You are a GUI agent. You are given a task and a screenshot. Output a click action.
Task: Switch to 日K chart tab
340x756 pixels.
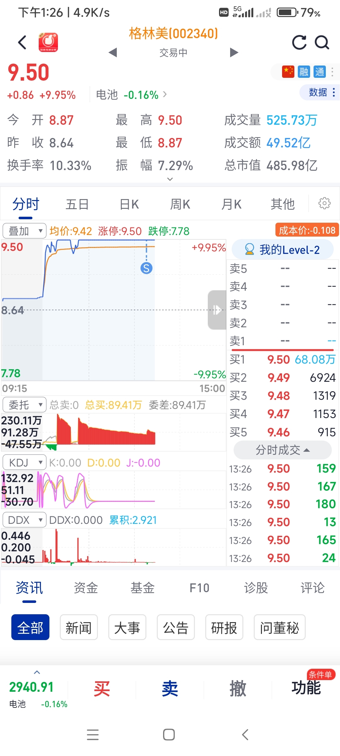129,204
